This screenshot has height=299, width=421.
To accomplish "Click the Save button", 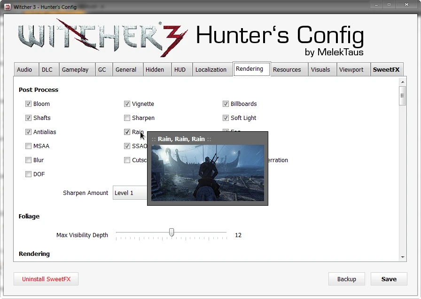I will click(389, 279).
